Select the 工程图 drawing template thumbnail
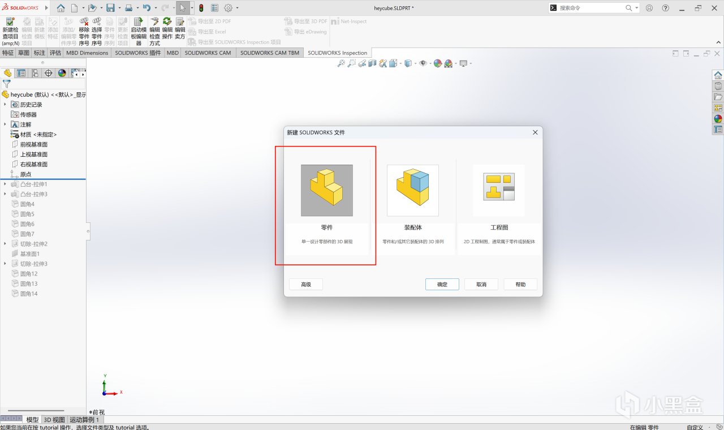 [499, 191]
